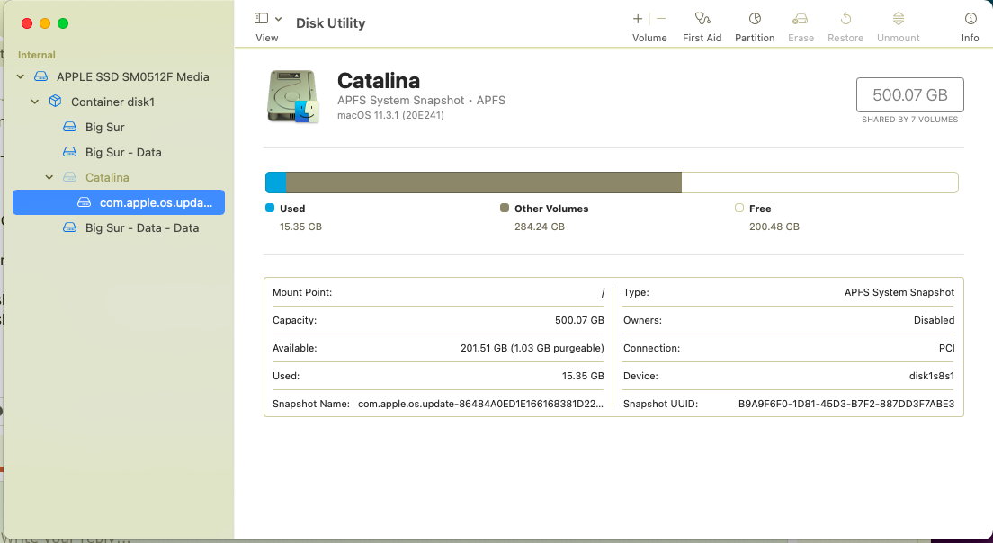Click the blue Used segment of usage bar
993x543 pixels.
[x=275, y=182]
